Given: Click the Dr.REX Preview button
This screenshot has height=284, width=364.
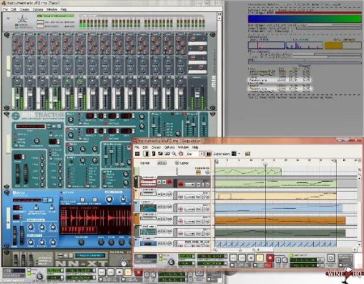Looking at the screenshot, I should coord(82,200).
